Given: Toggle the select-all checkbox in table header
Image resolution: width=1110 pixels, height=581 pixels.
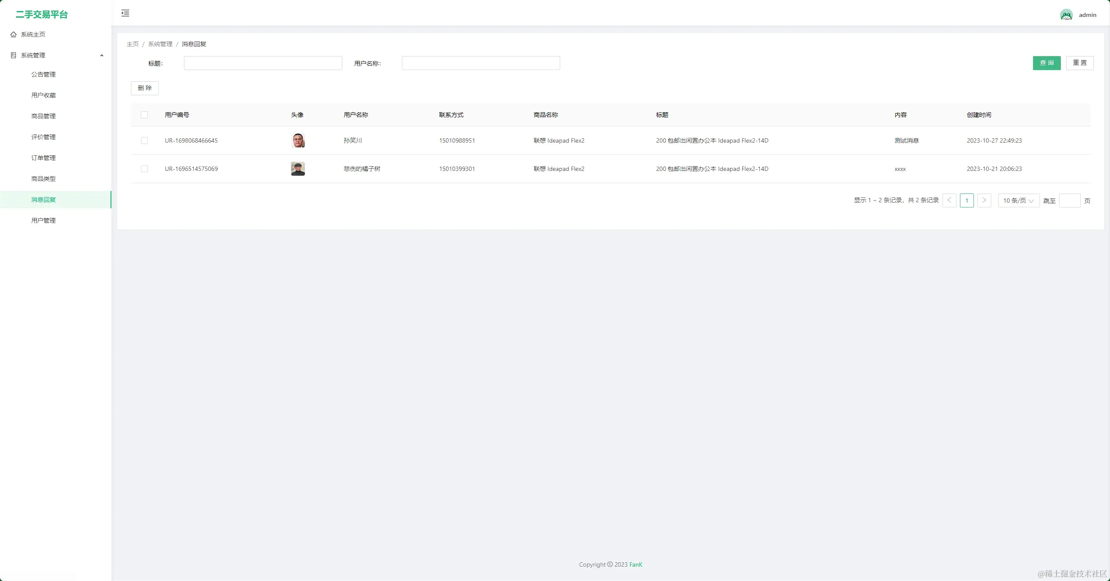Looking at the screenshot, I should click(x=144, y=115).
